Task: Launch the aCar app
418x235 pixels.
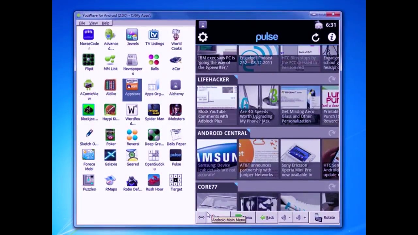Action: click(176, 60)
